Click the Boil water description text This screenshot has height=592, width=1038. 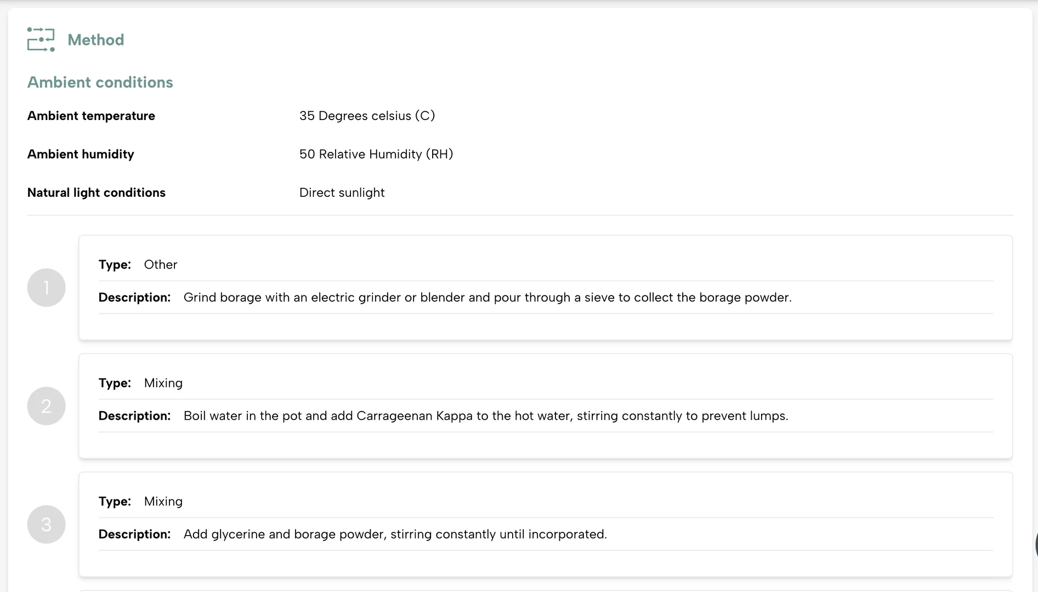(x=486, y=416)
